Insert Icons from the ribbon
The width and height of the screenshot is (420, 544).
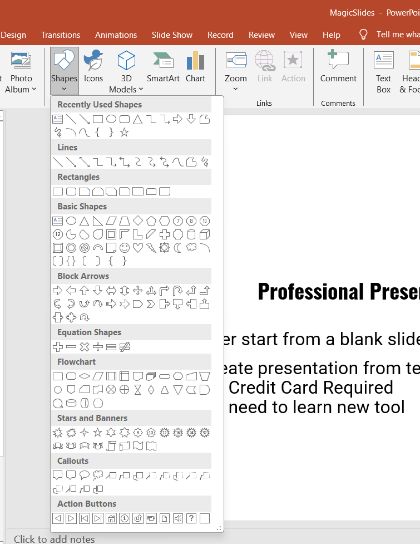[x=93, y=66]
